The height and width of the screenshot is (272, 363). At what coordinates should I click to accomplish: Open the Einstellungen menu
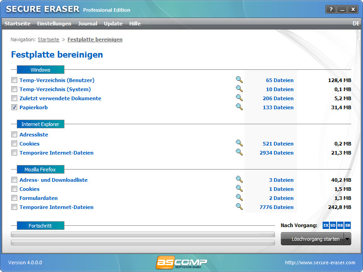click(x=54, y=24)
